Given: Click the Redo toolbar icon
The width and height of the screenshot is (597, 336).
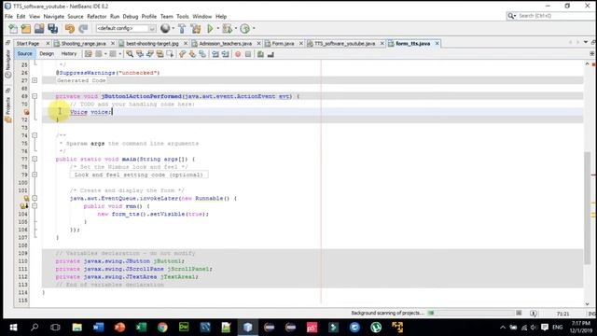Looking at the screenshot, I should (83, 29).
